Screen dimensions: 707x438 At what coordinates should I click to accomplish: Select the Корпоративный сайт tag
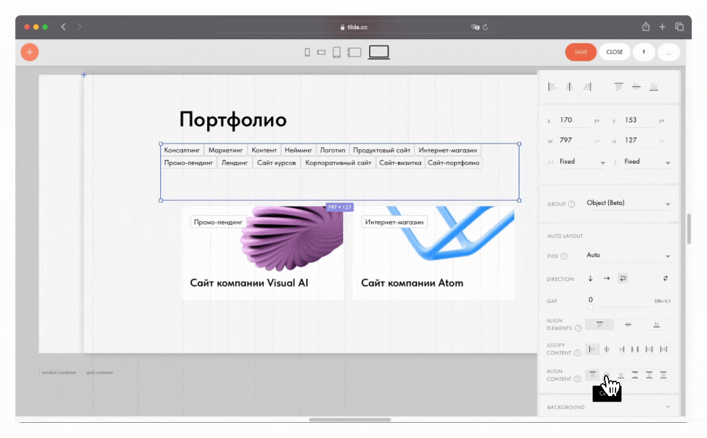[x=338, y=163]
